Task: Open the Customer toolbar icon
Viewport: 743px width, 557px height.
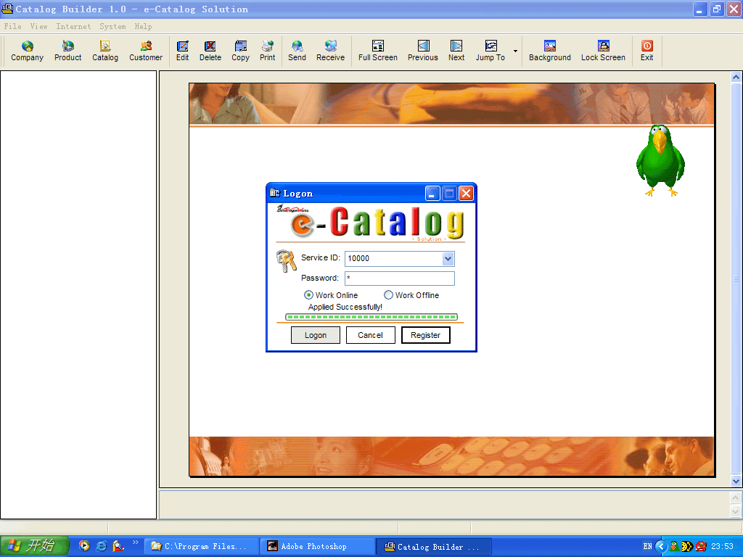Action: (x=146, y=51)
